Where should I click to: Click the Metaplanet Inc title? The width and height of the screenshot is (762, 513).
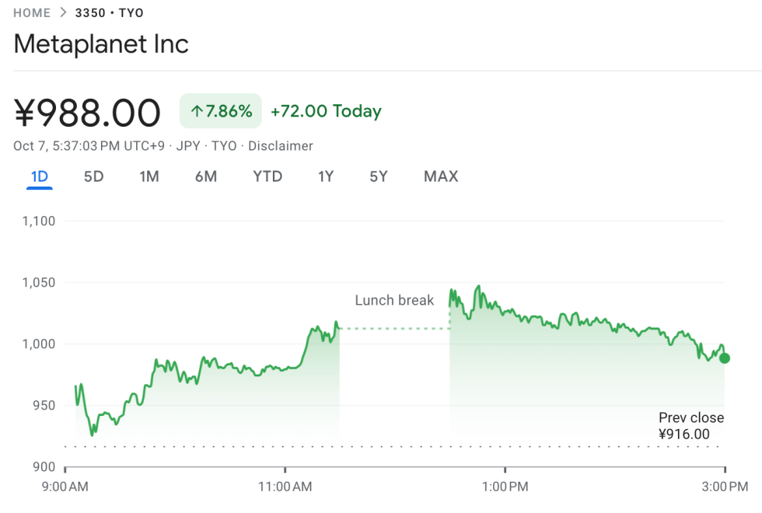click(x=101, y=44)
